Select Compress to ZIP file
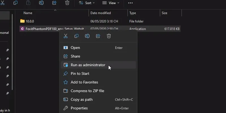This screenshot has height=113, width=226. (87, 91)
